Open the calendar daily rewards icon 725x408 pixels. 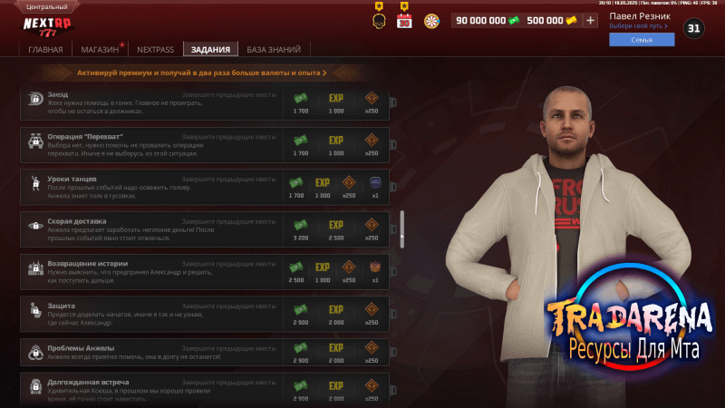tap(404, 21)
